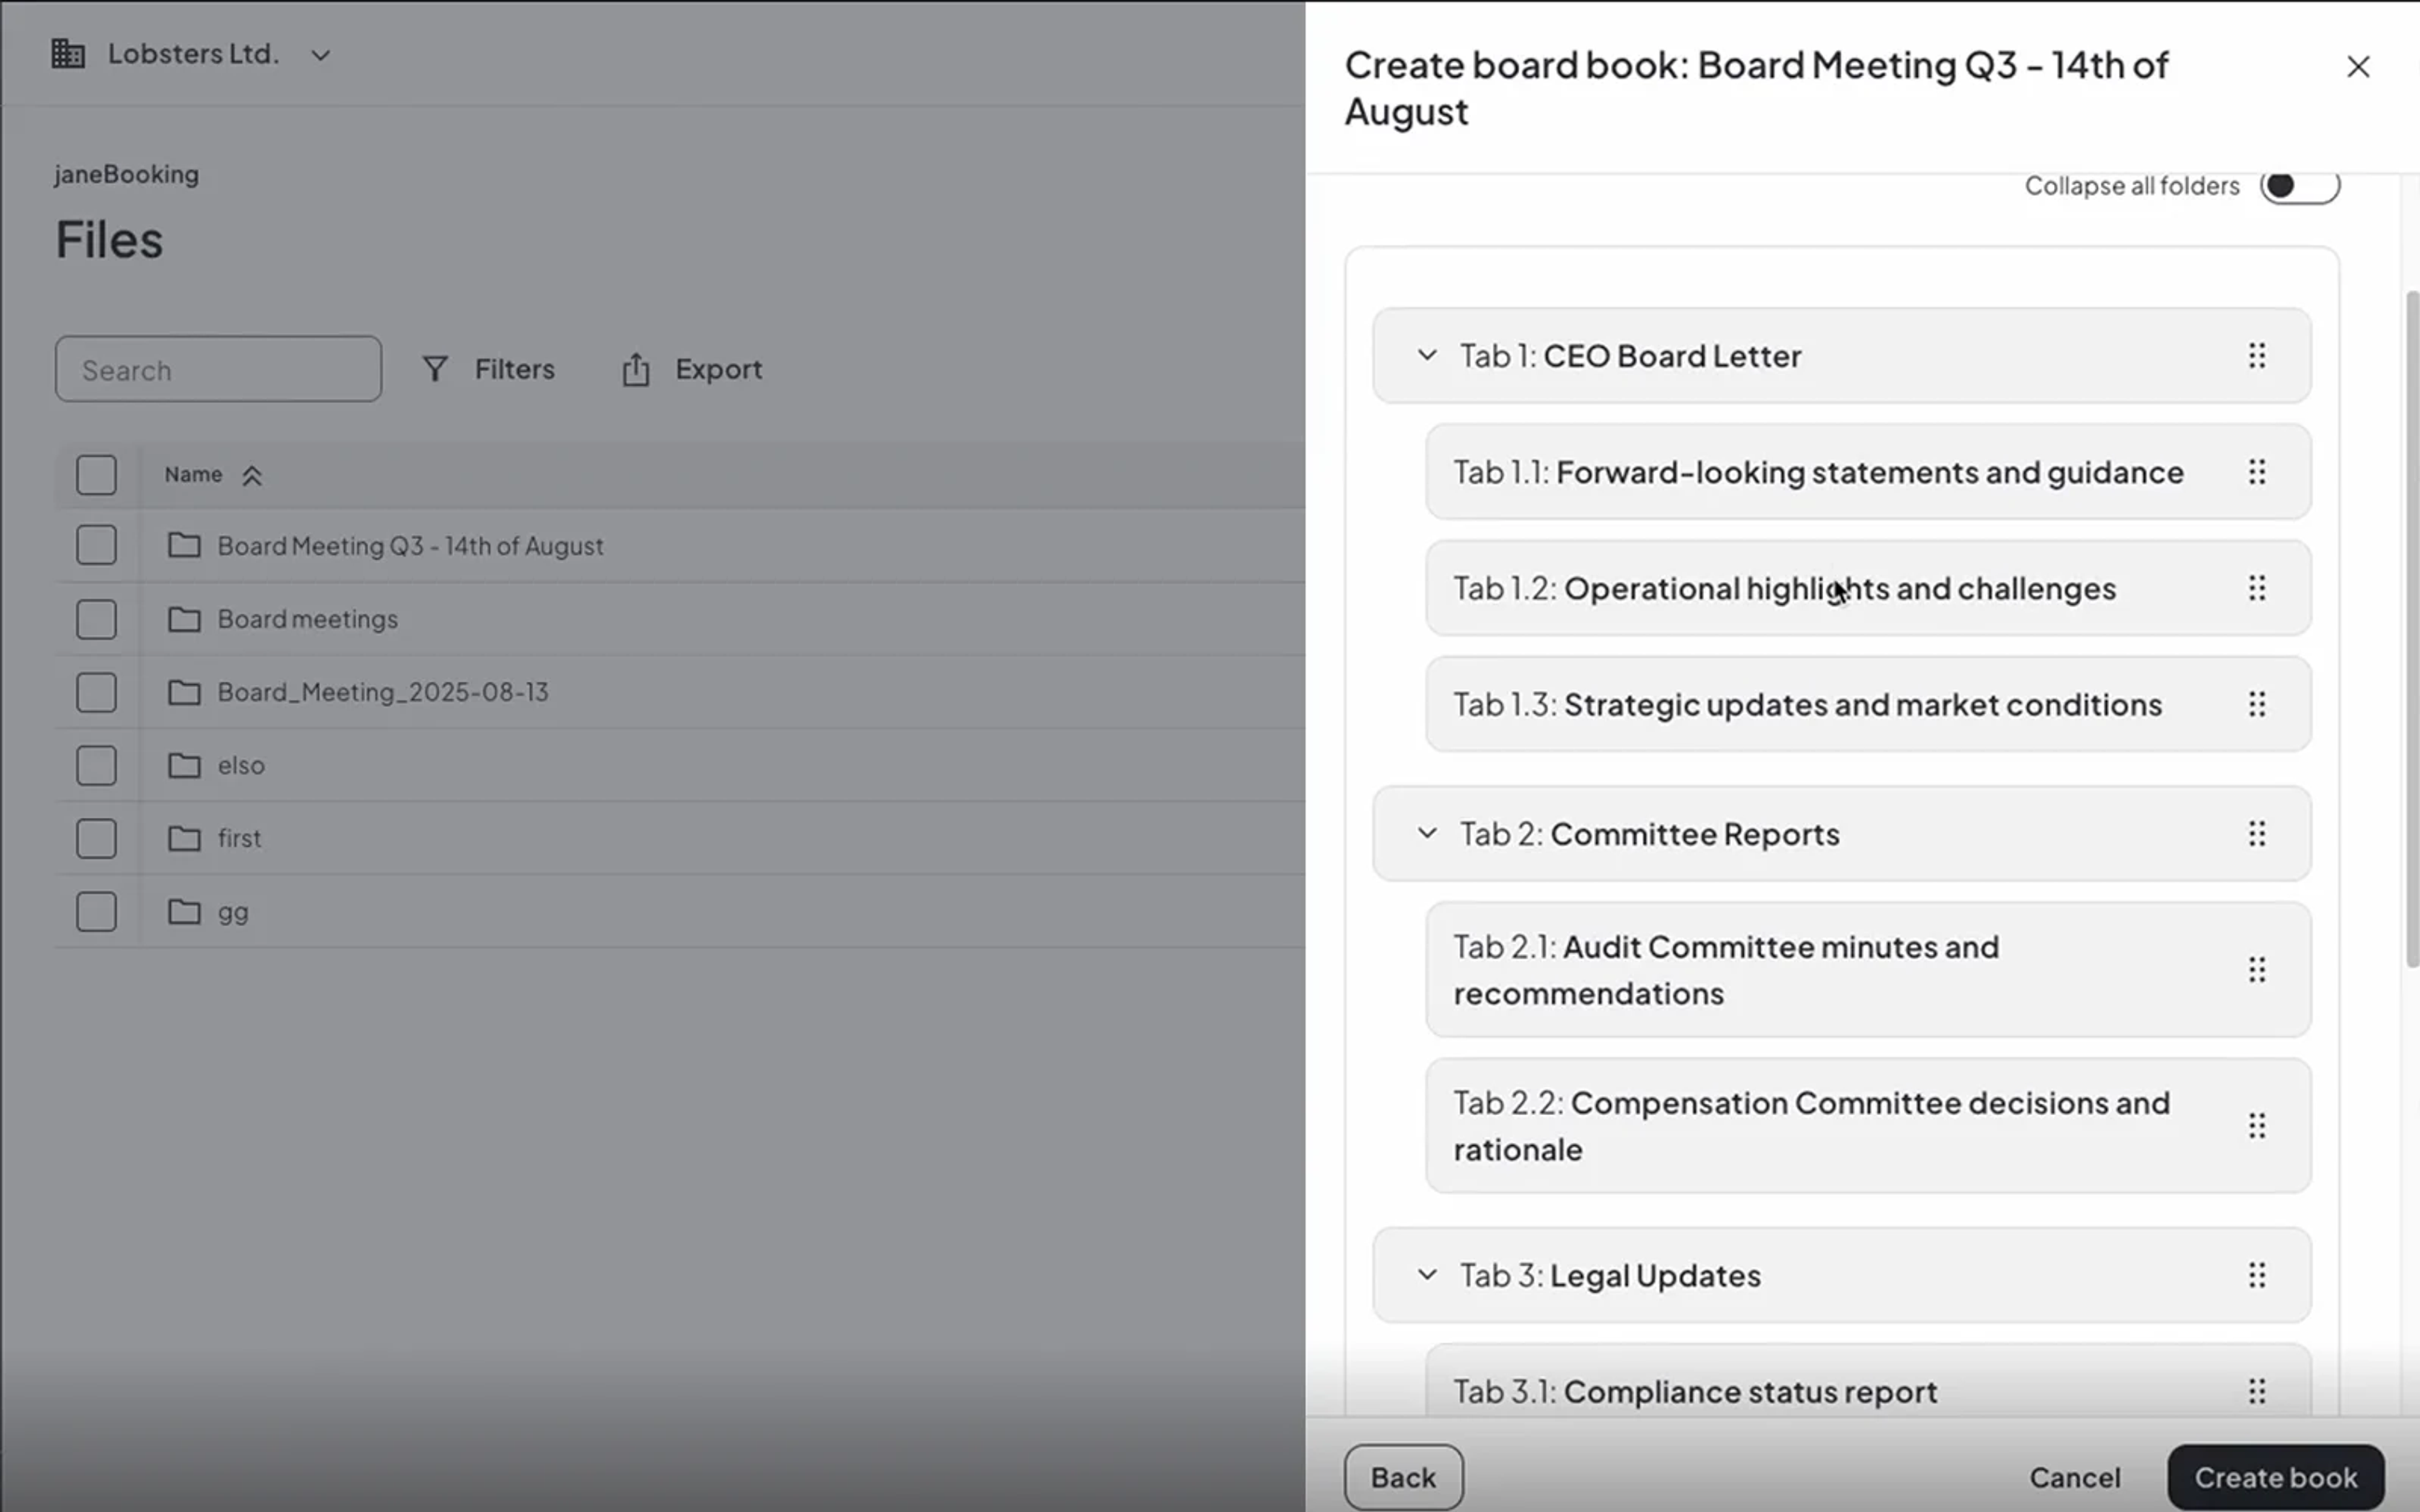This screenshot has width=2420, height=1512.
Task: Click the board book panel scrollbar
Action: [2412, 628]
